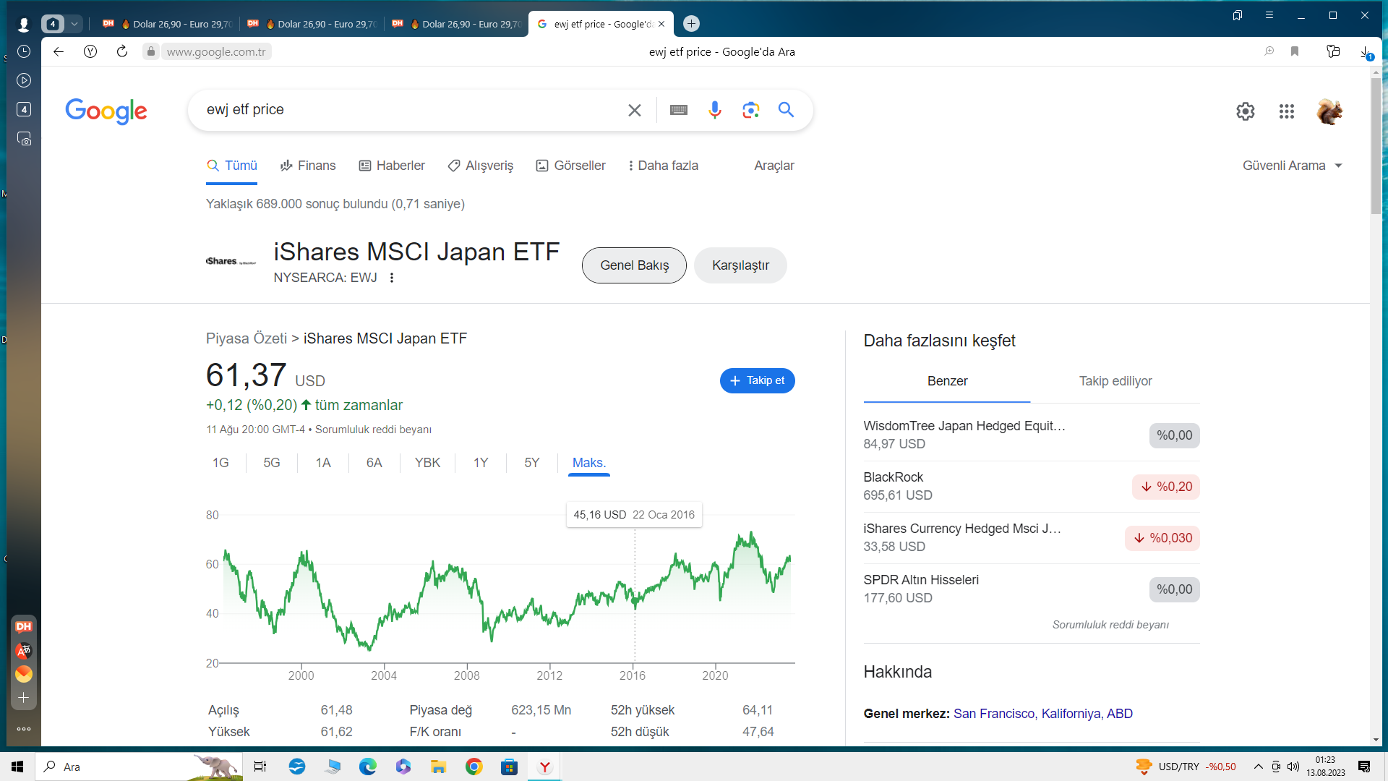1388x781 pixels.
Task: Open Google apps grid icon
Action: [x=1286, y=111]
